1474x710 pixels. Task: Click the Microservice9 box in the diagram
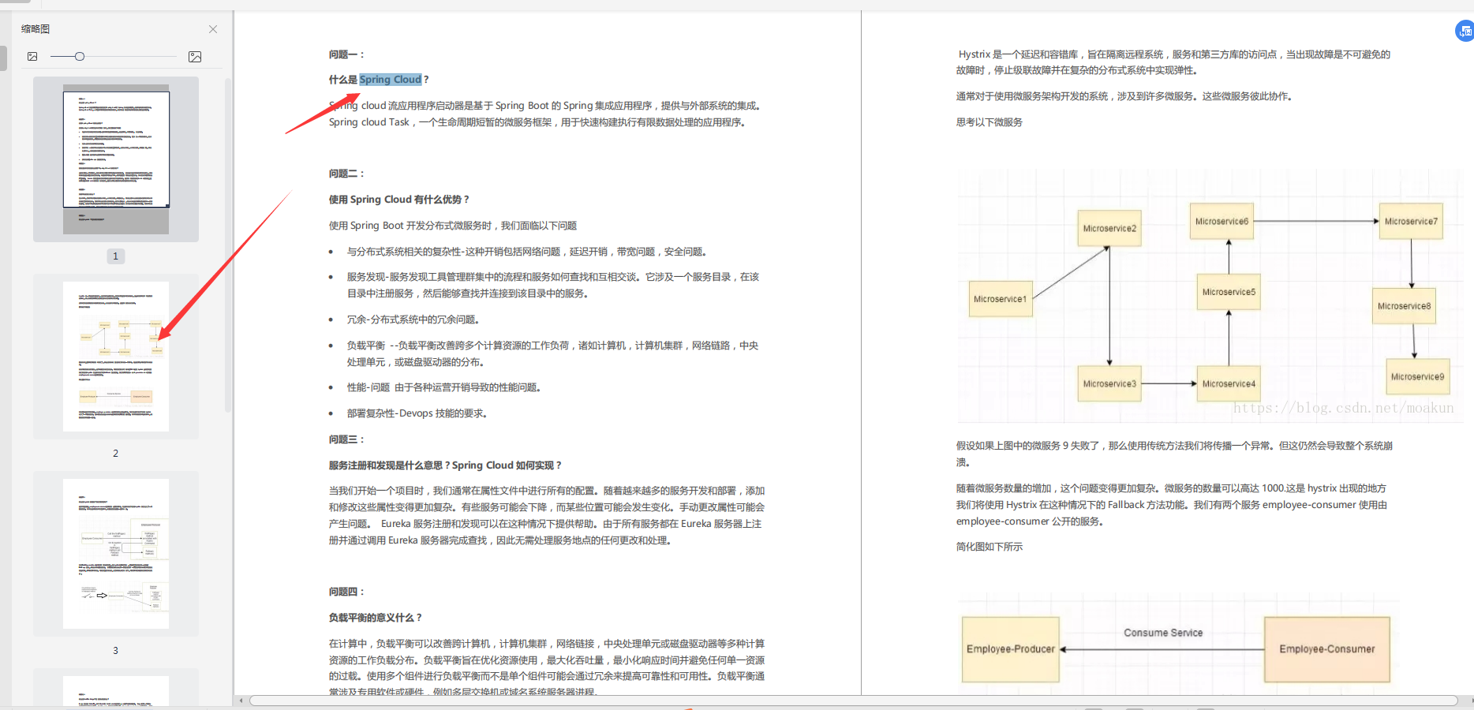(1417, 376)
